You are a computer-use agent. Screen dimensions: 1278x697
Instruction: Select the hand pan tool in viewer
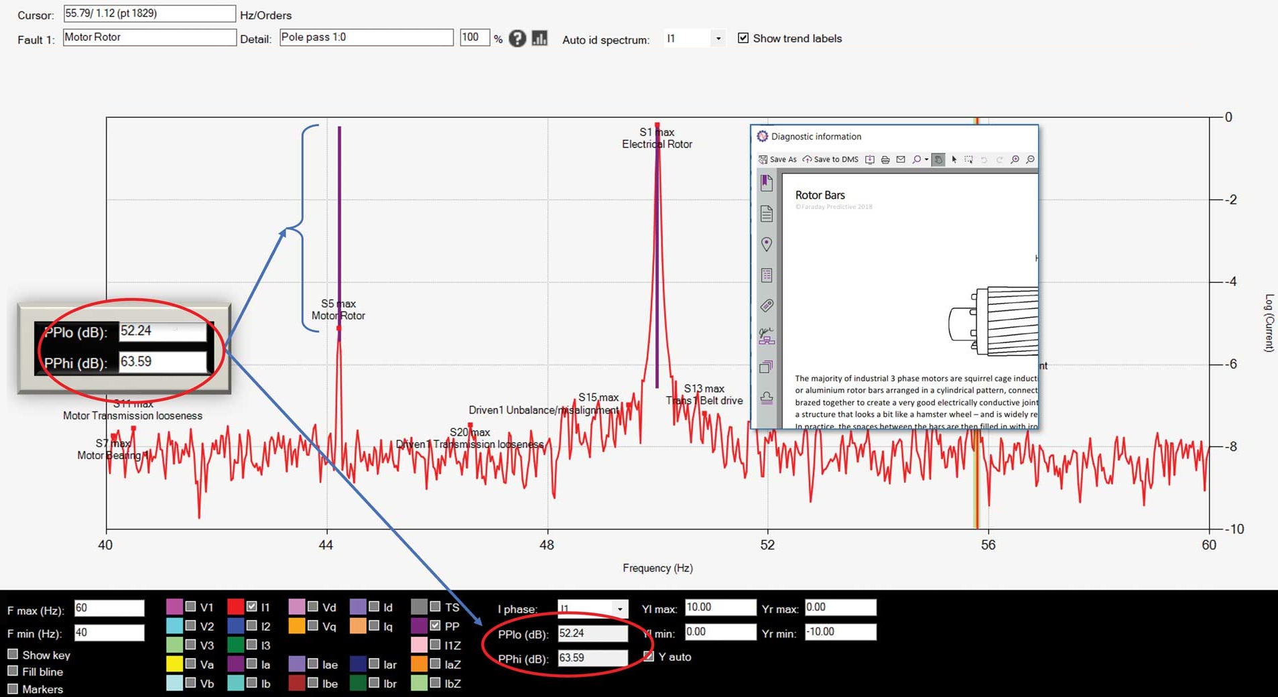tap(938, 160)
